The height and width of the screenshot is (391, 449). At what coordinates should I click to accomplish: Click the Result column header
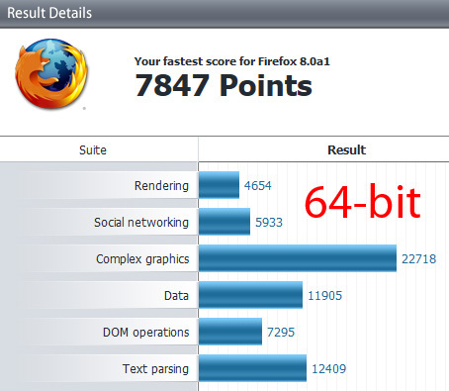pos(346,150)
